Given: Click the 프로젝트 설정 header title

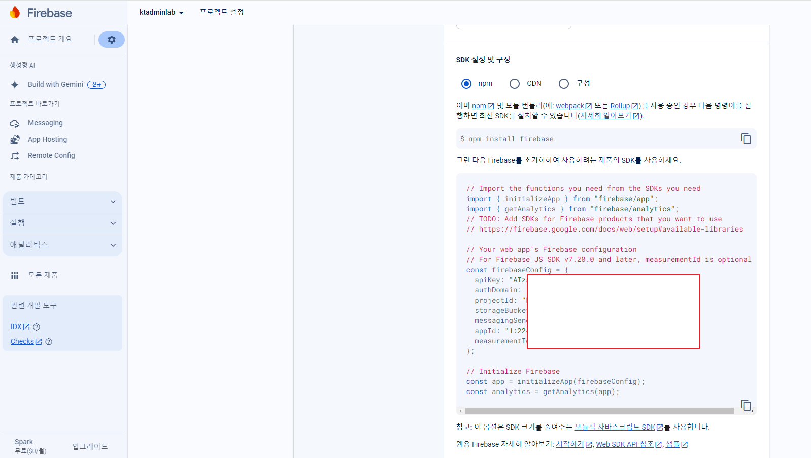Looking at the screenshot, I should point(221,12).
